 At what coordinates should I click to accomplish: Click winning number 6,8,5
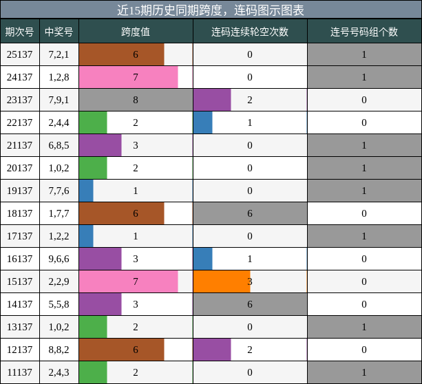click(59, 145)
